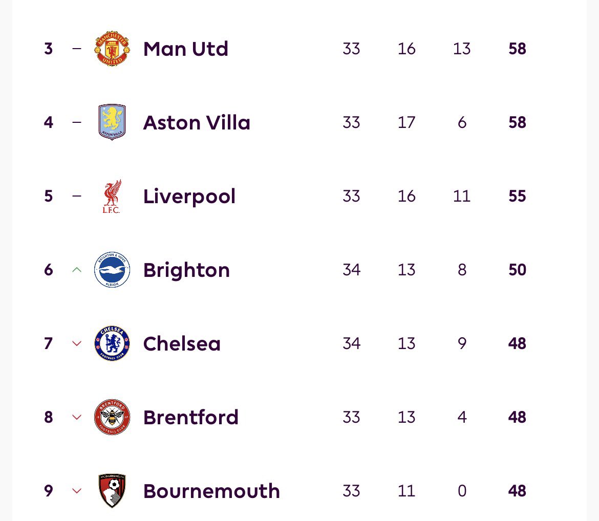Click the Aston Villa club crest

coord(112,122)
